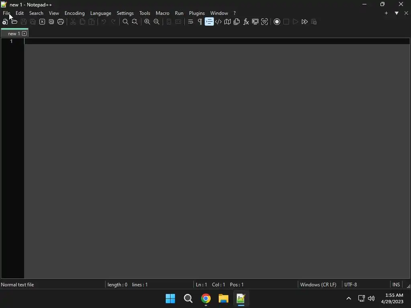The width and height of the screenshot is (411, 308).
Task: Click the Synchronize horizontal scrolling icon
Action: point(178,22)
